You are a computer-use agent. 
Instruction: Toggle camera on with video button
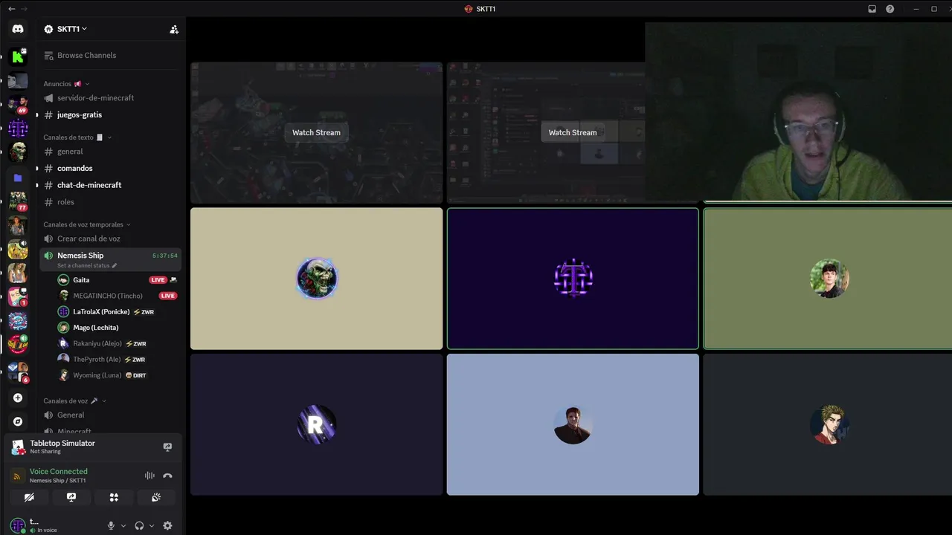[29, 497]
